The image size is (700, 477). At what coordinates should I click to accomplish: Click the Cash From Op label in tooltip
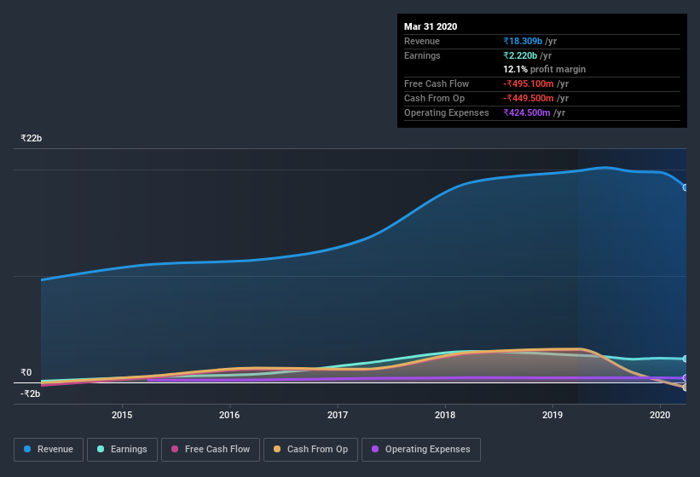pos(434,98)
